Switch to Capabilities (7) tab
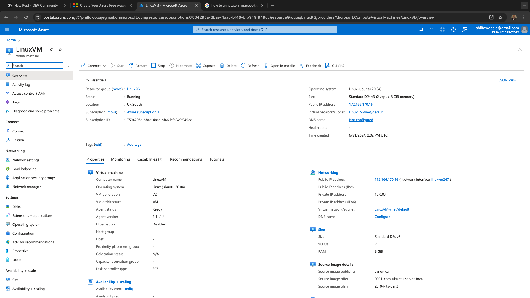The width and height of the screenshot is (530, 298). (x=150, y=159)
